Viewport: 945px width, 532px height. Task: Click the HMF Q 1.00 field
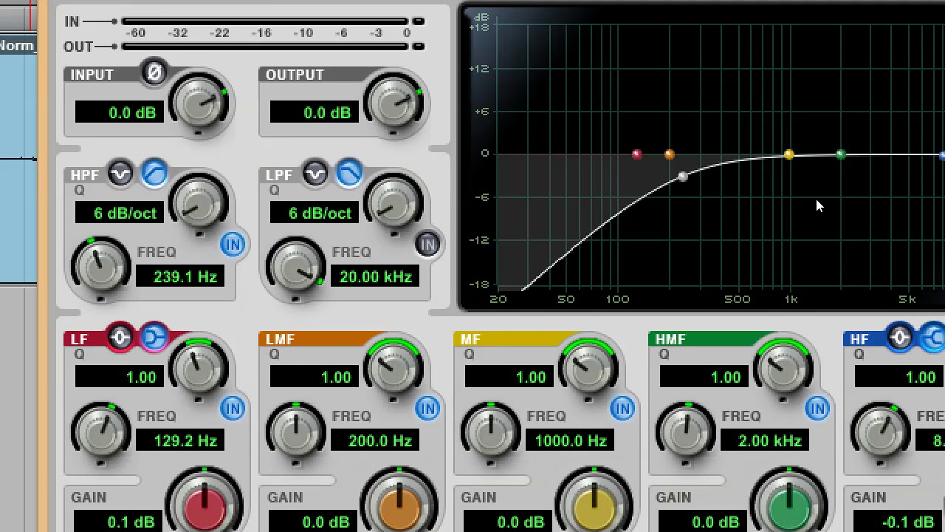click(x=704, y=377)
